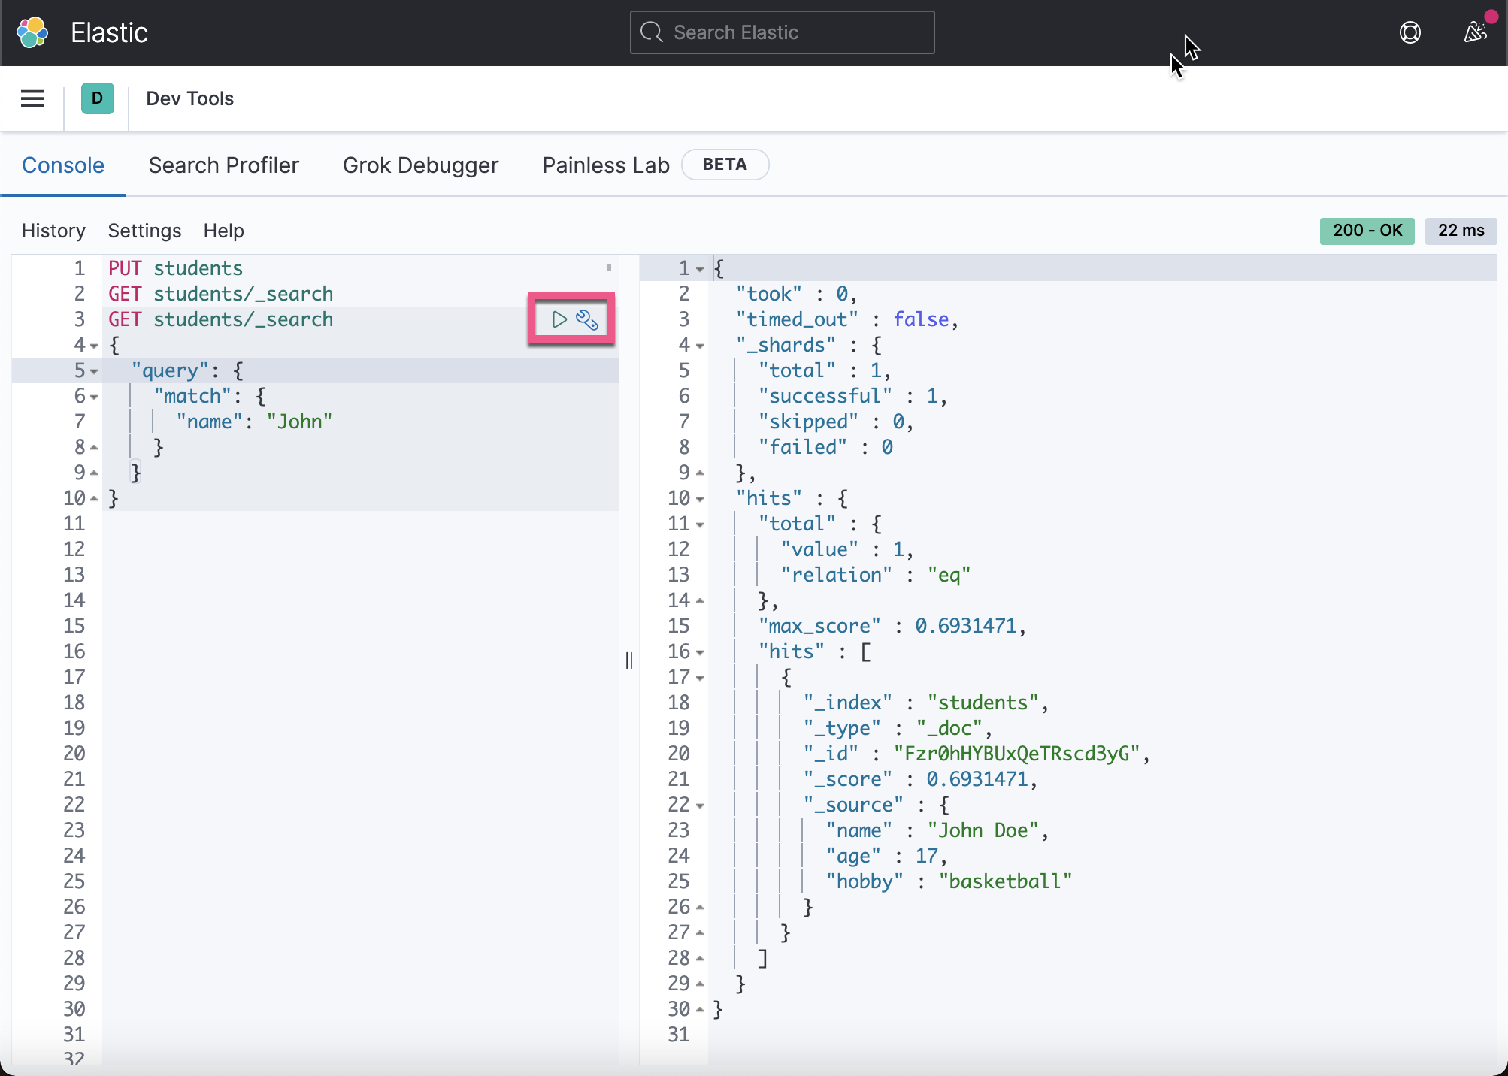Collapse the query block at line 5

coord(94,371)
